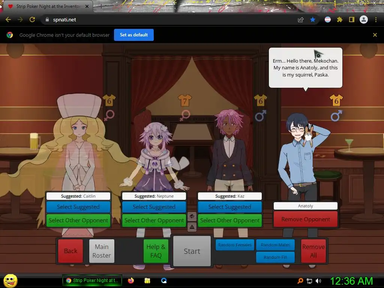This screenshot has width=384, height=288.
Task: Click the browser forward arrow
Action: 20,19
